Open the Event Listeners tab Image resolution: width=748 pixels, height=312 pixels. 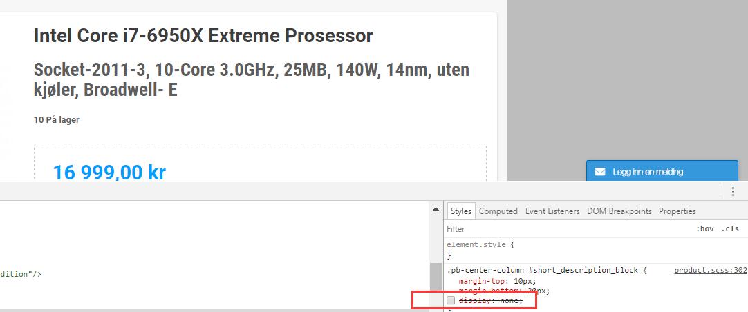coord(552,211)
